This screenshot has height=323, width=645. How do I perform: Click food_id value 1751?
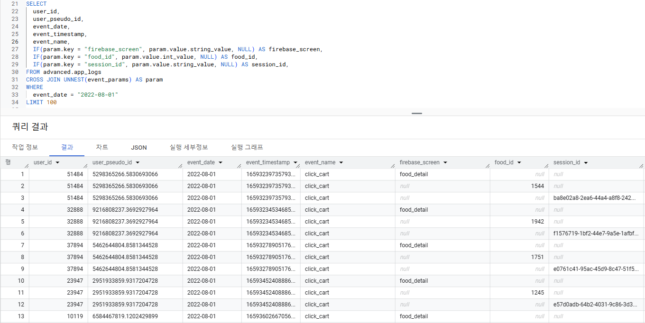click(538, 257)
